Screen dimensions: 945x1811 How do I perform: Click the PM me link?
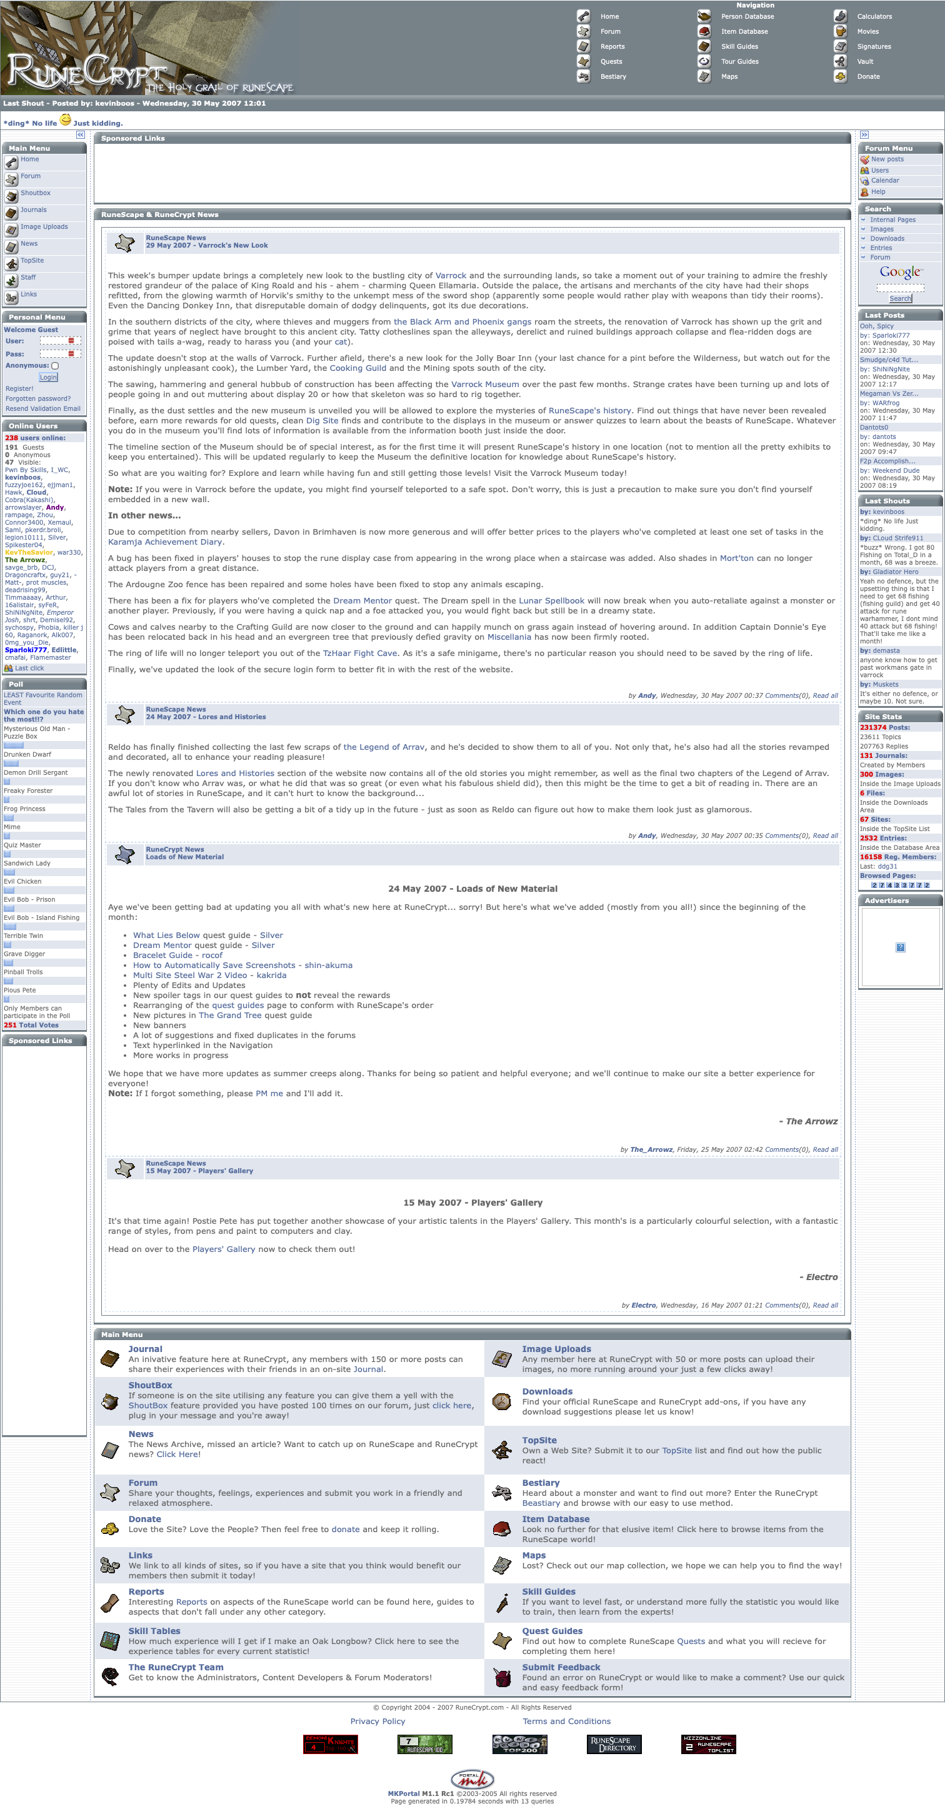269,1093
